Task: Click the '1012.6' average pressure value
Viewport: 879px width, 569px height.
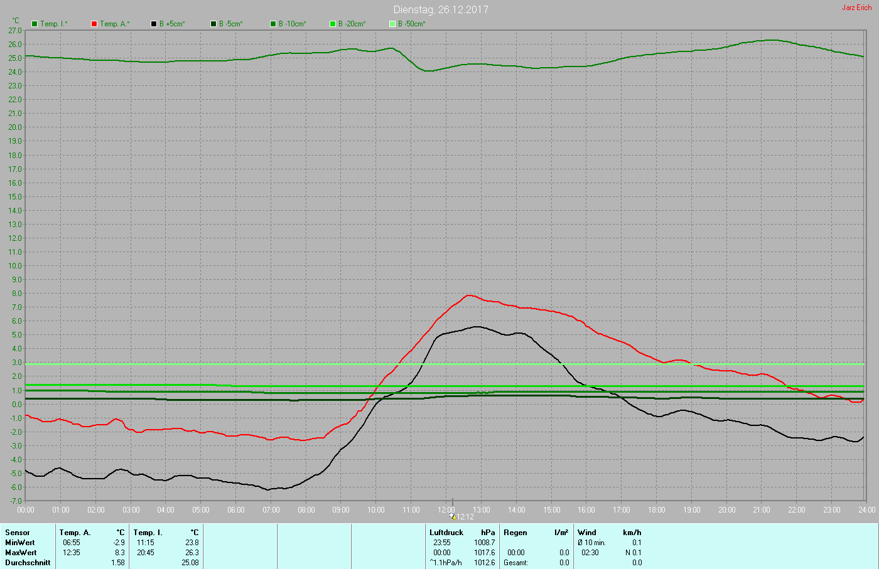Action: [485, 563]
